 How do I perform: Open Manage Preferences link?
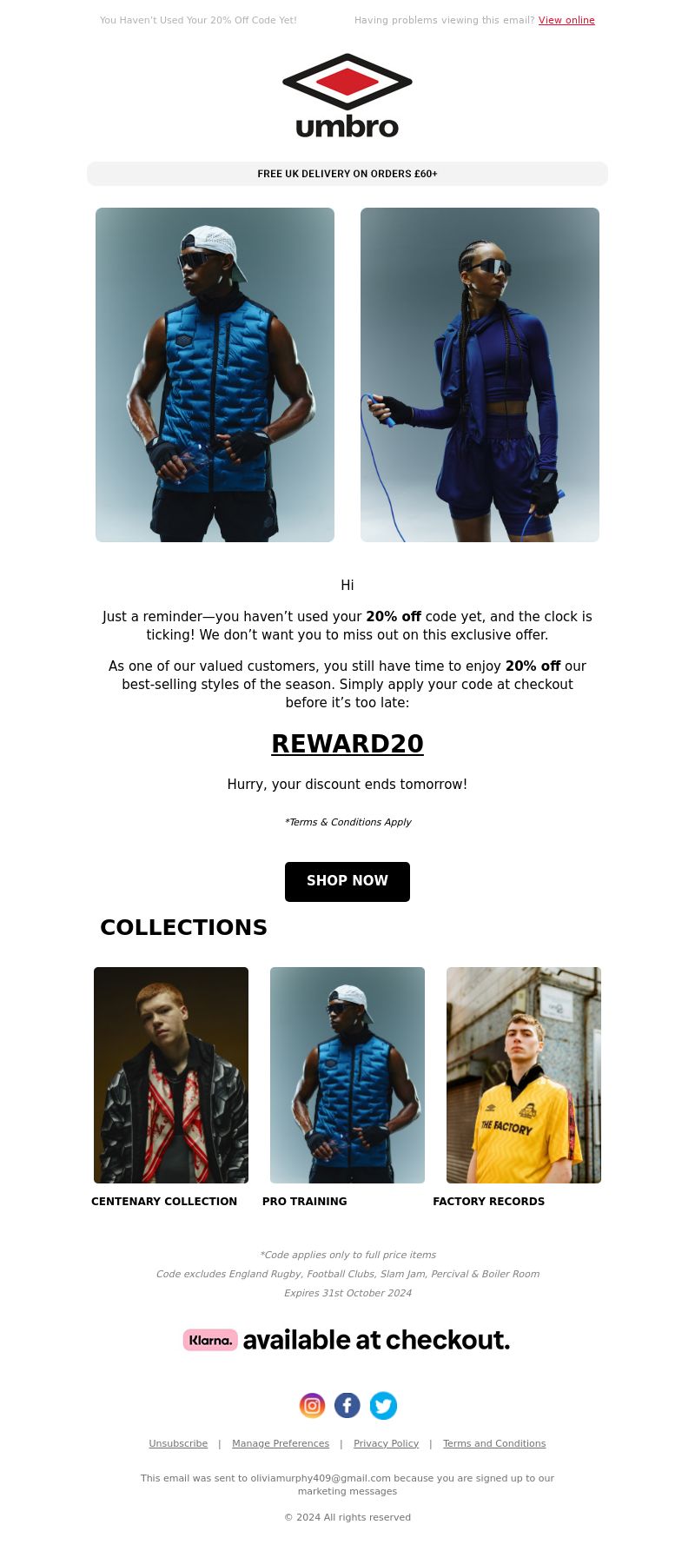[x=281, y=1443]
